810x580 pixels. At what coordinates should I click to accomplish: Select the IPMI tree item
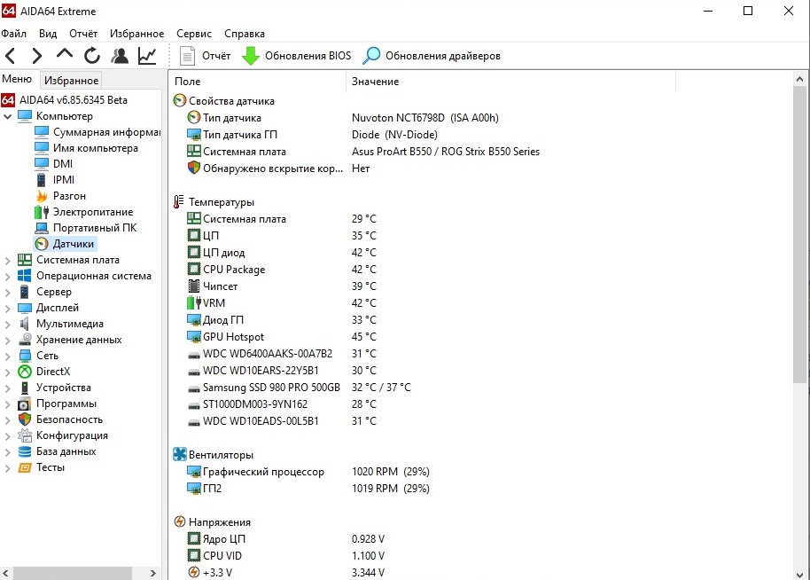[x=55, y=180]
